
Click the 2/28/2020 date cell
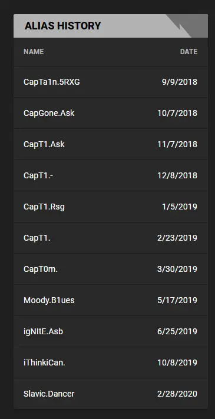point(177,394)
